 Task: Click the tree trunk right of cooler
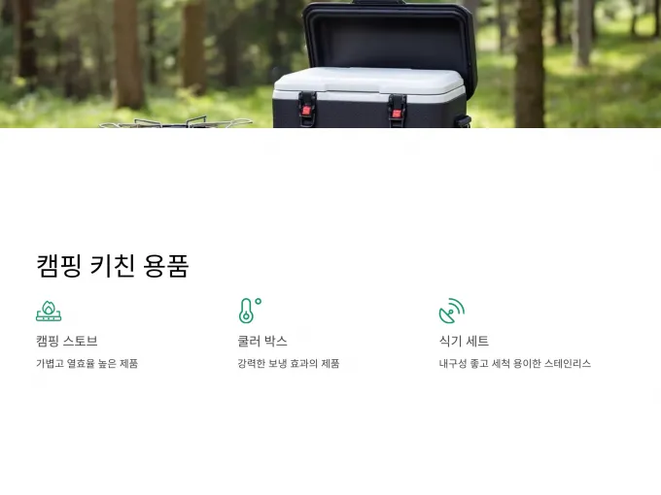(530, 63)
